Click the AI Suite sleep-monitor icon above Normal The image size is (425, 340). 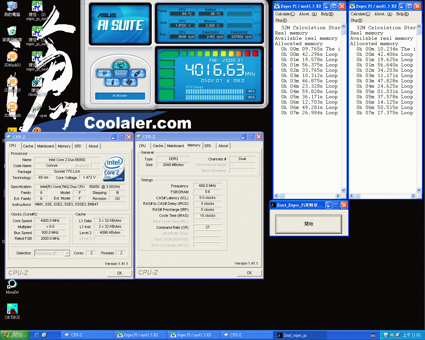(x=121, y=65)
